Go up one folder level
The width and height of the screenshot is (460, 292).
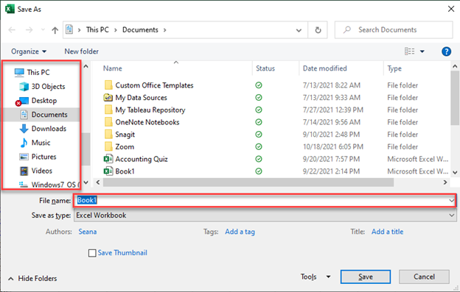click(55, 30)
